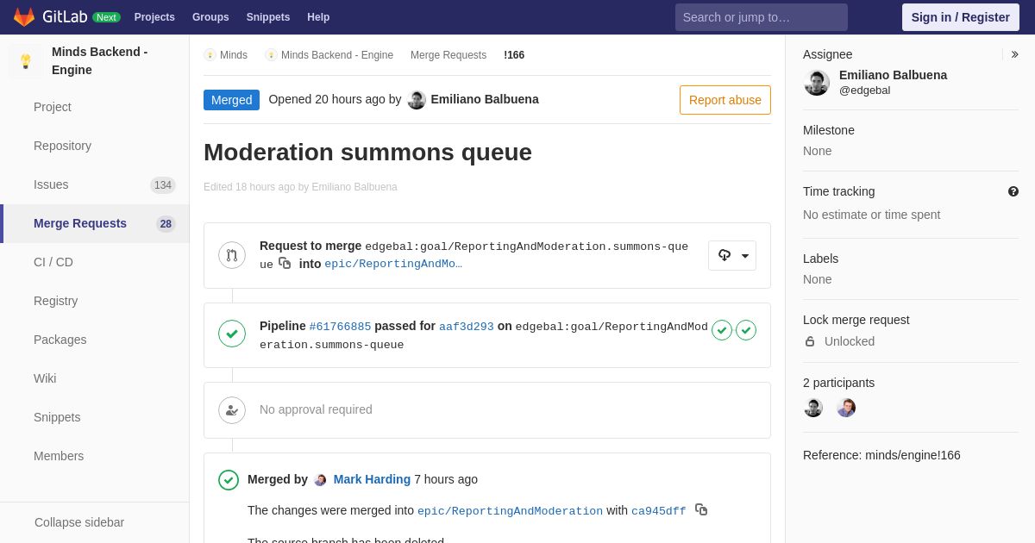Click the unlocked padlock icon

point(810,341)
